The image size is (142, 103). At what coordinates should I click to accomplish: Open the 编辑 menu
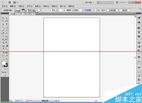13,6
